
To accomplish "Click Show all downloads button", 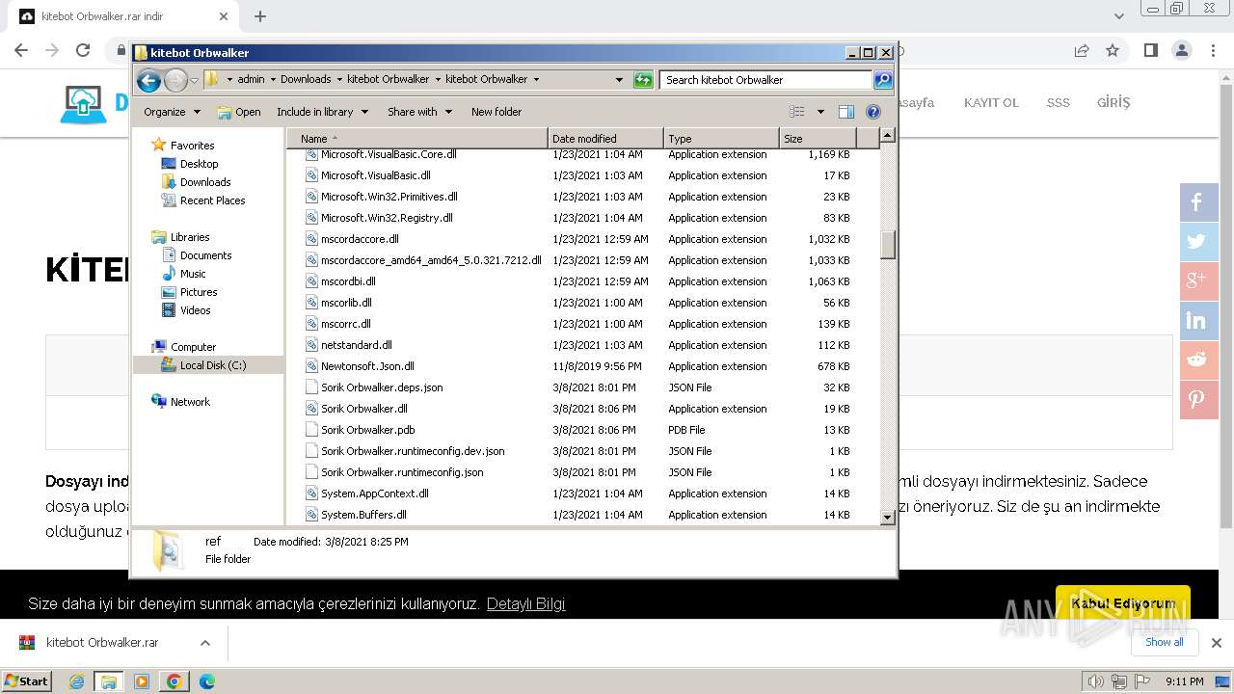I will pyautogui.click(x=1164, y=642).
